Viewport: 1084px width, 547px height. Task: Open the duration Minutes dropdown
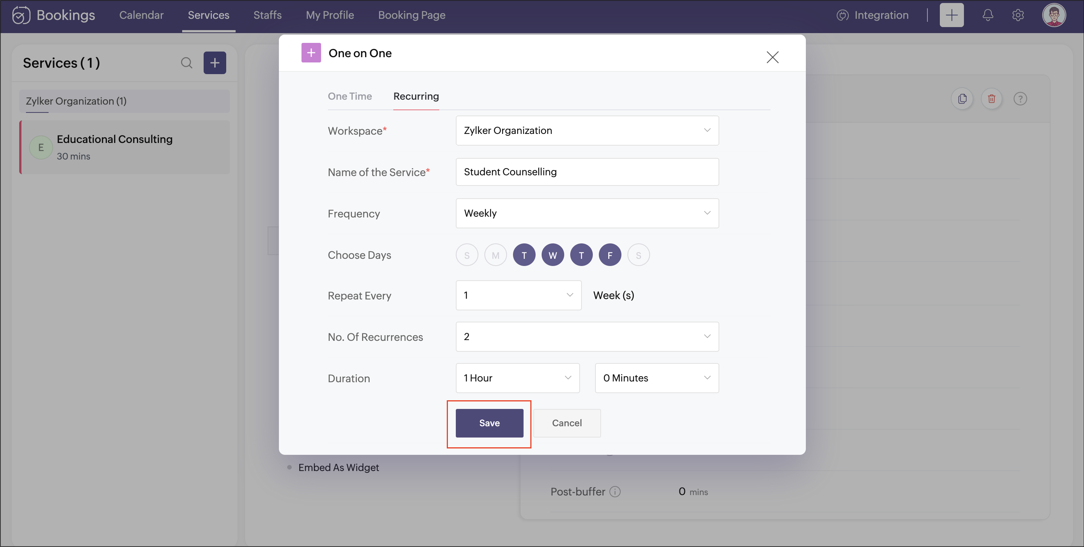tap(657, 378)
